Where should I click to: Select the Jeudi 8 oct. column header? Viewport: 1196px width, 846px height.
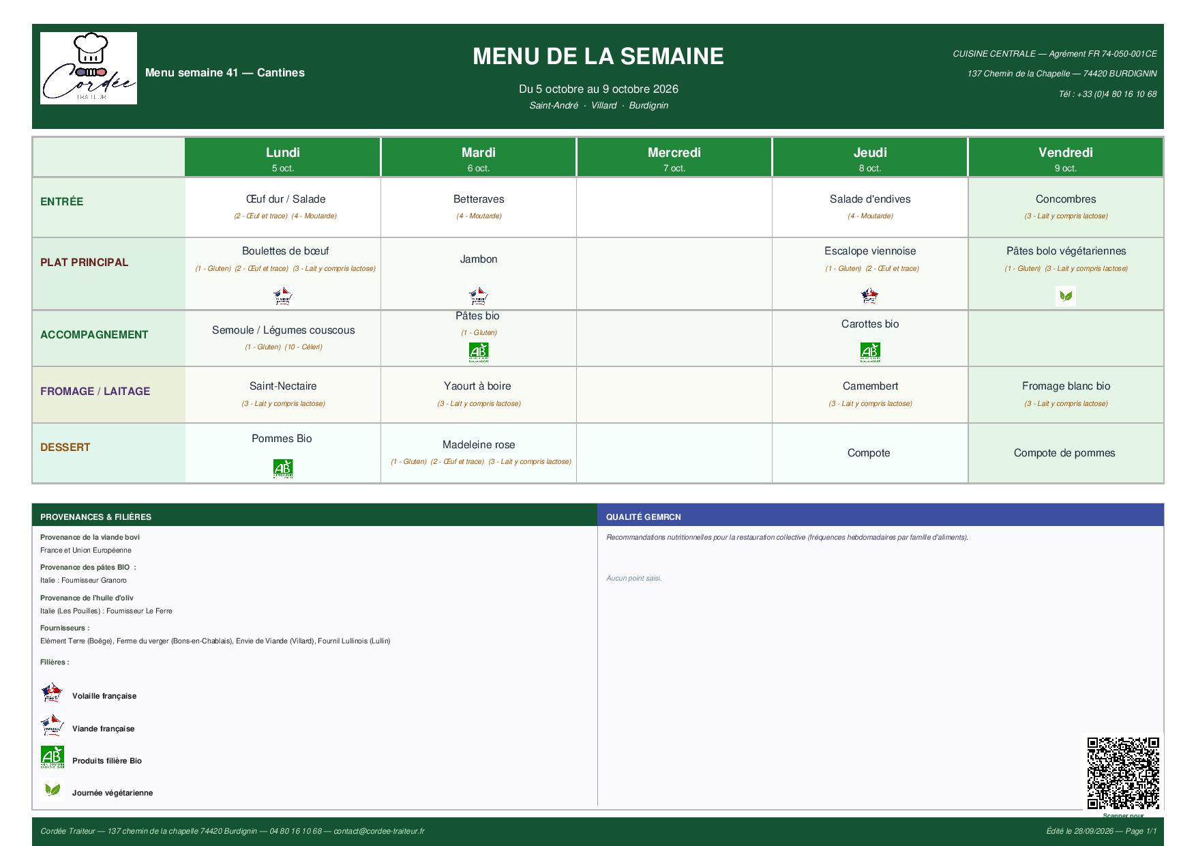tap(870, 158)
